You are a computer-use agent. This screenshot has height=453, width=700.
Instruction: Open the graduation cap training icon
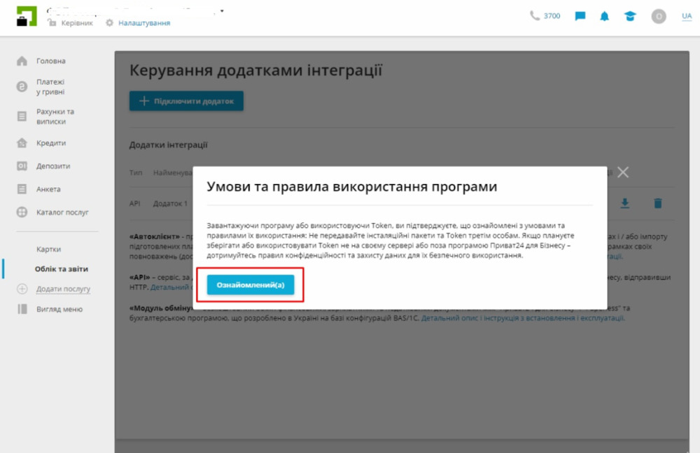point(630,16)
